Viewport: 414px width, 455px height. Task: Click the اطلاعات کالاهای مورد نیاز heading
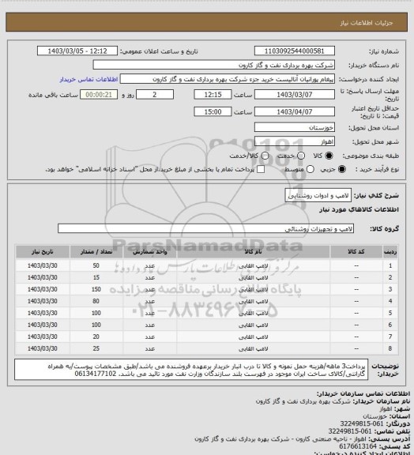[359, 209]
